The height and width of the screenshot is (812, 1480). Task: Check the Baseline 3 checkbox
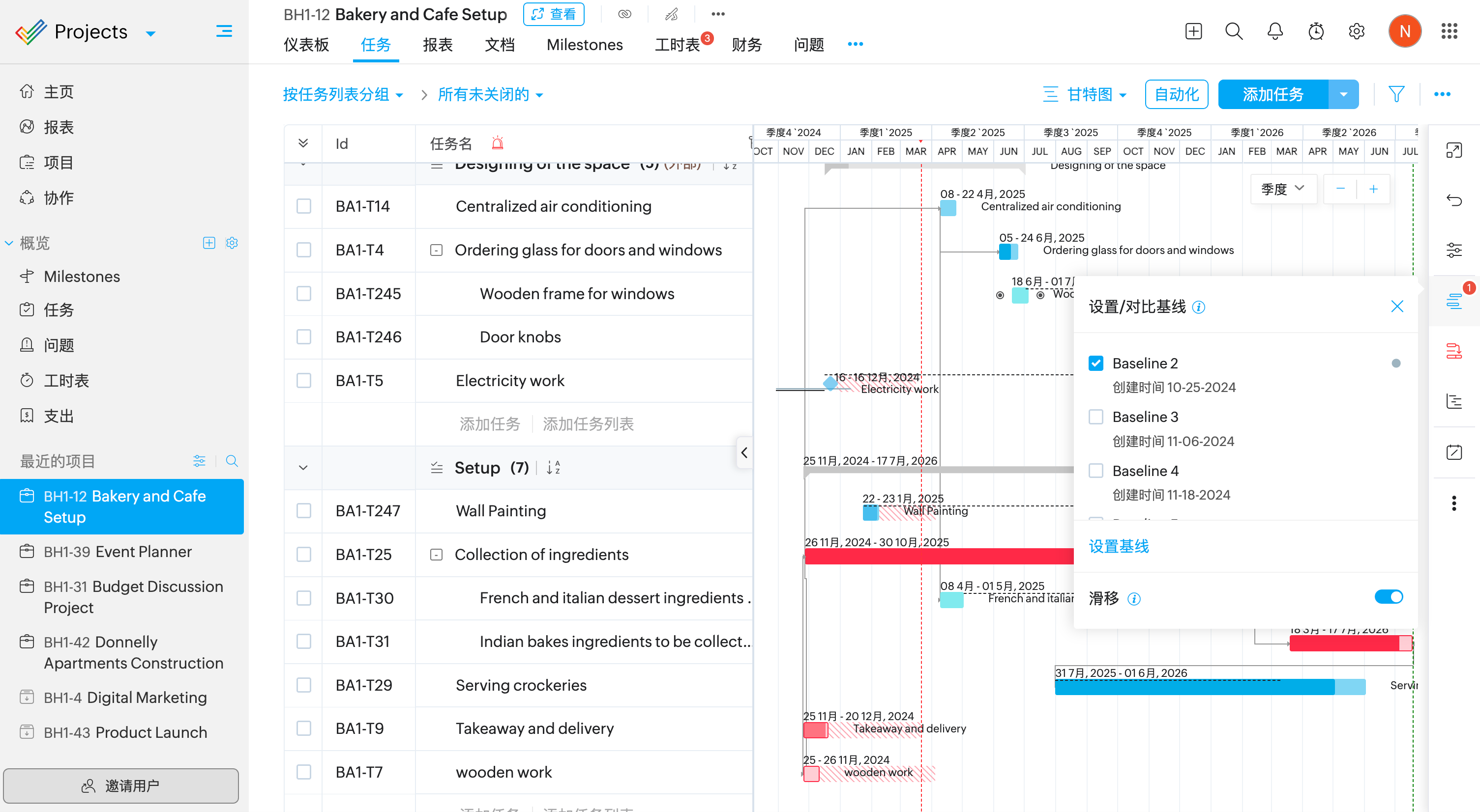1095,417
